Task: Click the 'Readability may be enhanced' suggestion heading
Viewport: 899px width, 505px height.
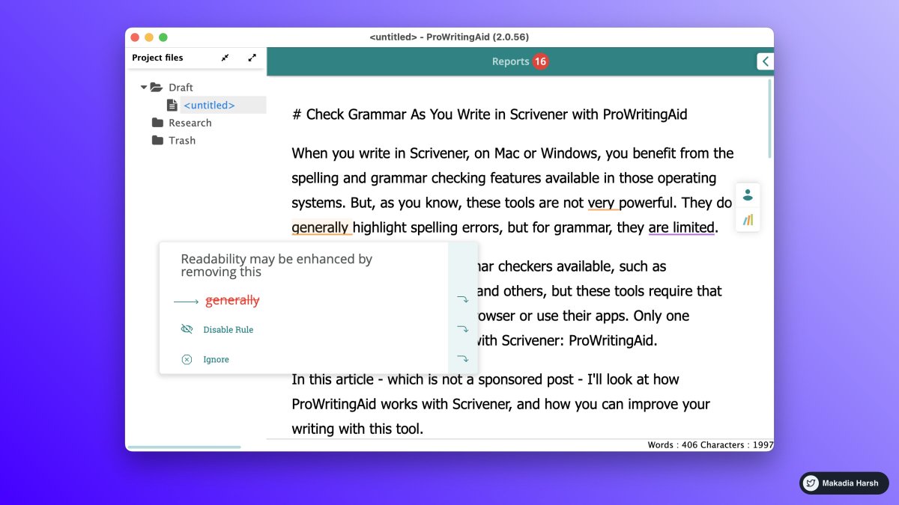Action: point(276,265)
